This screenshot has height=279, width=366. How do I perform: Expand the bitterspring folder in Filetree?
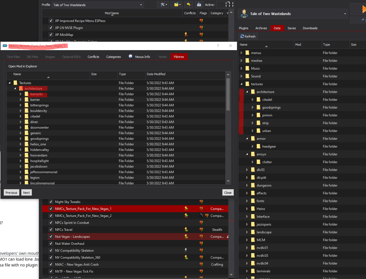tap(21, 105)
